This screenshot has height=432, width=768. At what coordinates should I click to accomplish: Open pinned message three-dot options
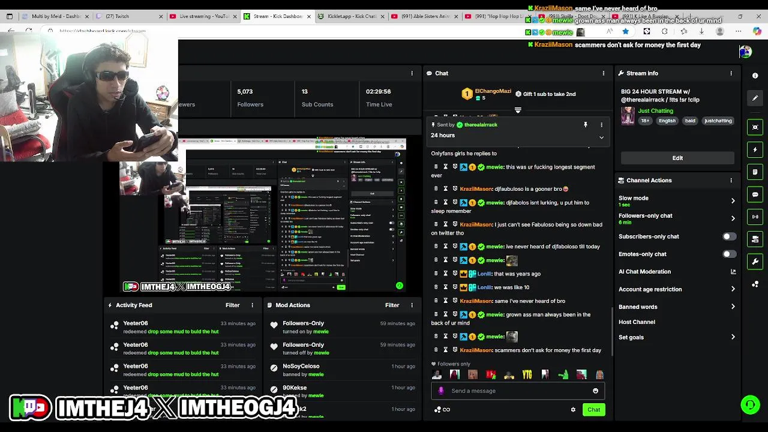click(601, 125)
